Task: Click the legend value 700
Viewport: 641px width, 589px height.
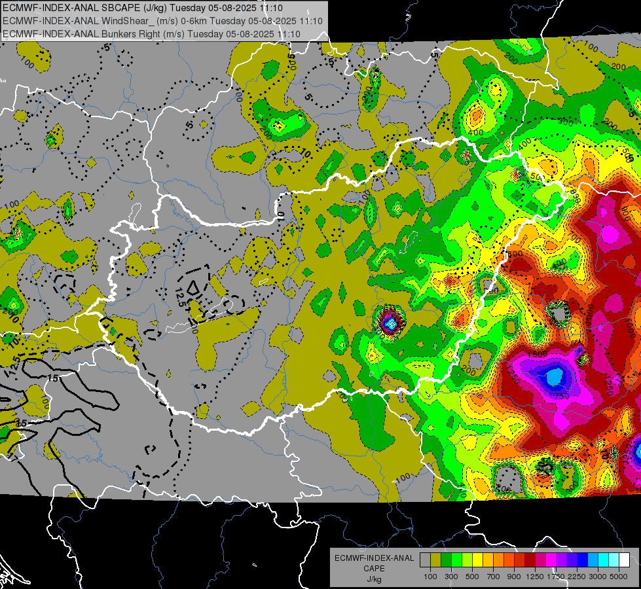Action: pos(494,577)
